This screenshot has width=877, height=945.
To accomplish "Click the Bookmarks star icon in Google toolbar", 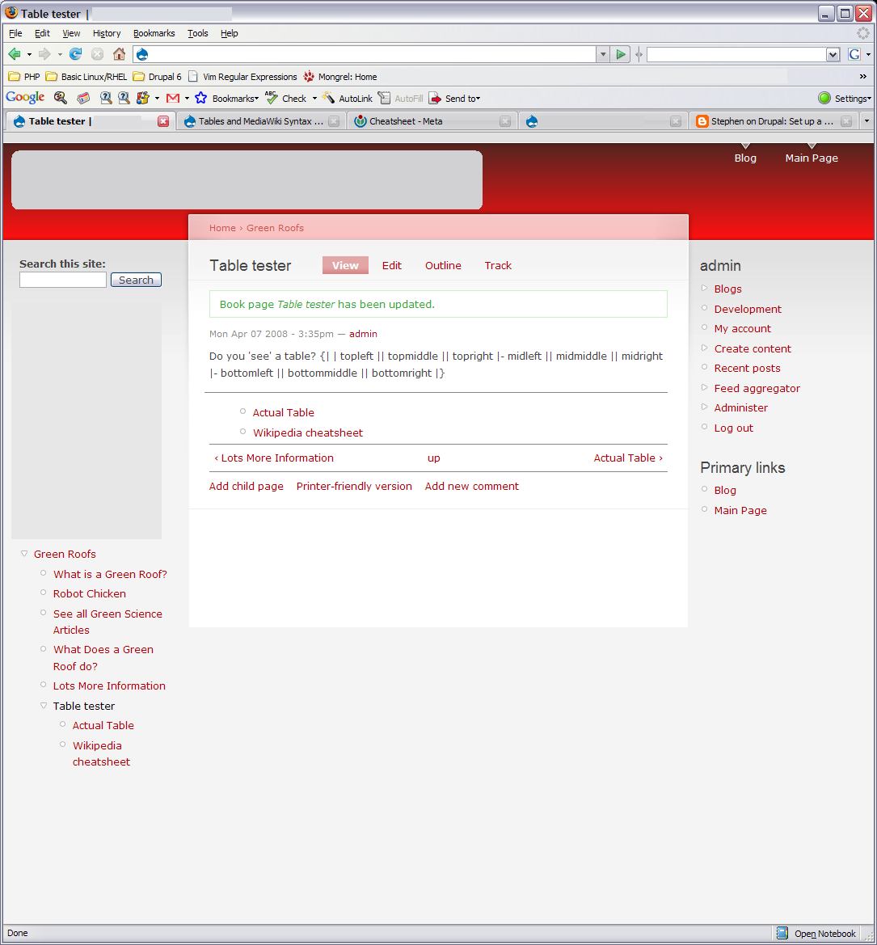I will point(200,98).
